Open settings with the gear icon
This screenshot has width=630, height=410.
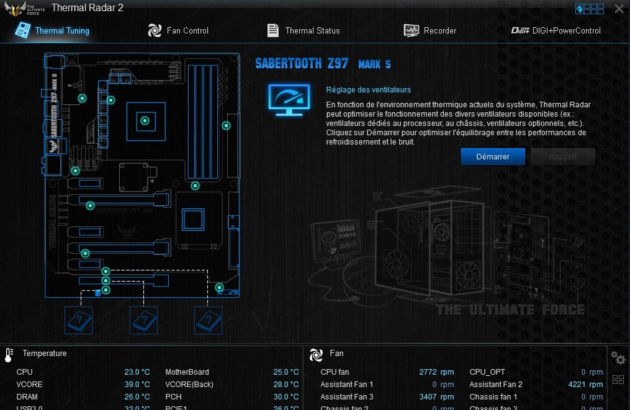tap(618, 358)
